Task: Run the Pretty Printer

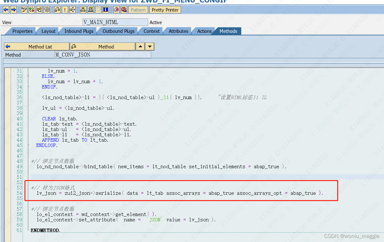Action: click(165, 10)
